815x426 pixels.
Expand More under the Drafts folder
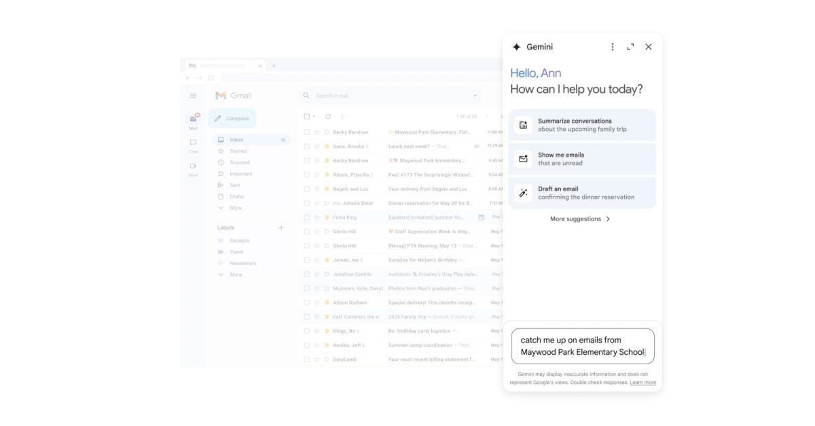[235, 208]
